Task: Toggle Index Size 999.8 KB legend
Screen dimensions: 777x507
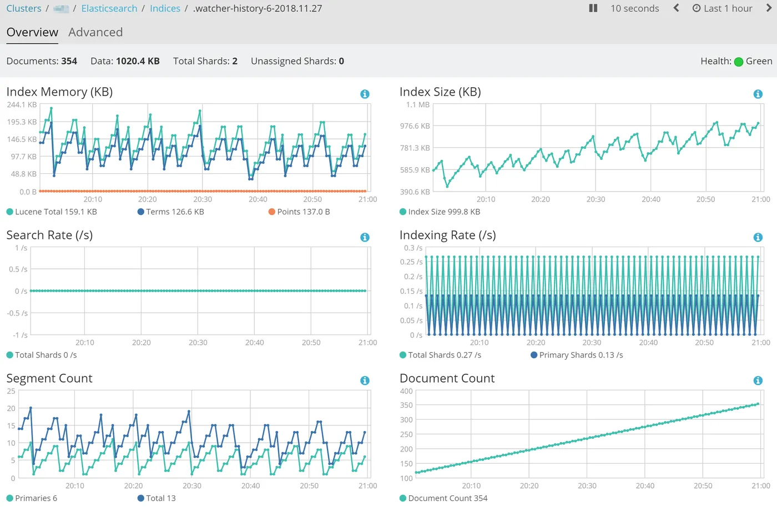Action: click(440, 212)
